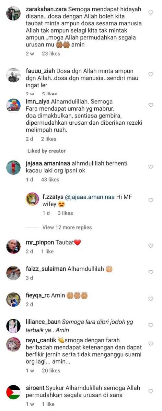This screenshot has width=162, height=411.
Task: Heart fieyqa_rc's Amin comment
Action: pos(151,299)
